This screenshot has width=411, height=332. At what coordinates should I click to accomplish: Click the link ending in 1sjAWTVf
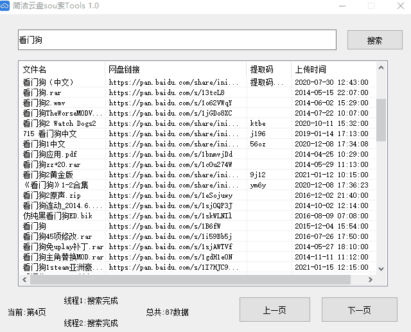pos(171,247)
